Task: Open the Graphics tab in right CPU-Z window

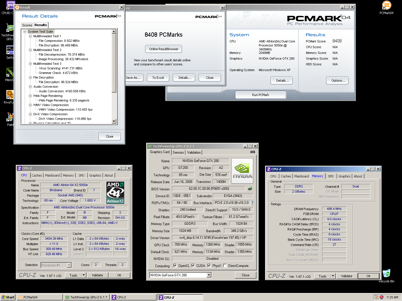Action: pos(345,176)
